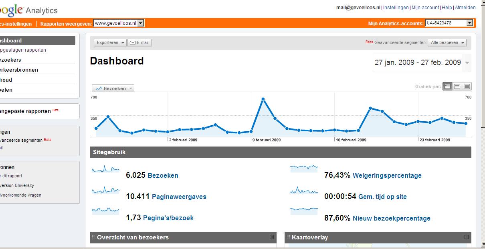Viewport: 485px width, 249px height.
Task: Click the Weigeringspercentage metric link
Action: click(387, 175)
